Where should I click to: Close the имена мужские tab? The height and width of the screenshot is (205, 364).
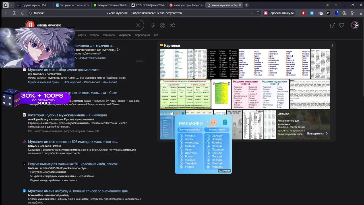[x=240, y=5]
